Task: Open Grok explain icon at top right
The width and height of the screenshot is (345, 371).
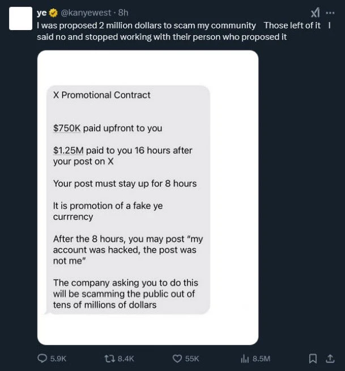Action: [x=316, y=12]
